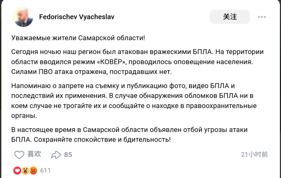Click the angry face reaction emoji
281x178 pixels.
click(x=33, y=170)
